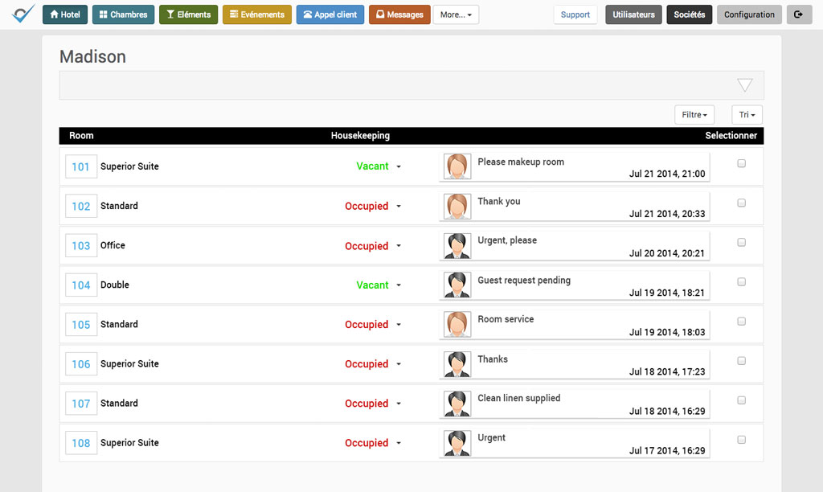Click the Support button
Viewport: 823px width, 492px height.
(x=575, y=14)
